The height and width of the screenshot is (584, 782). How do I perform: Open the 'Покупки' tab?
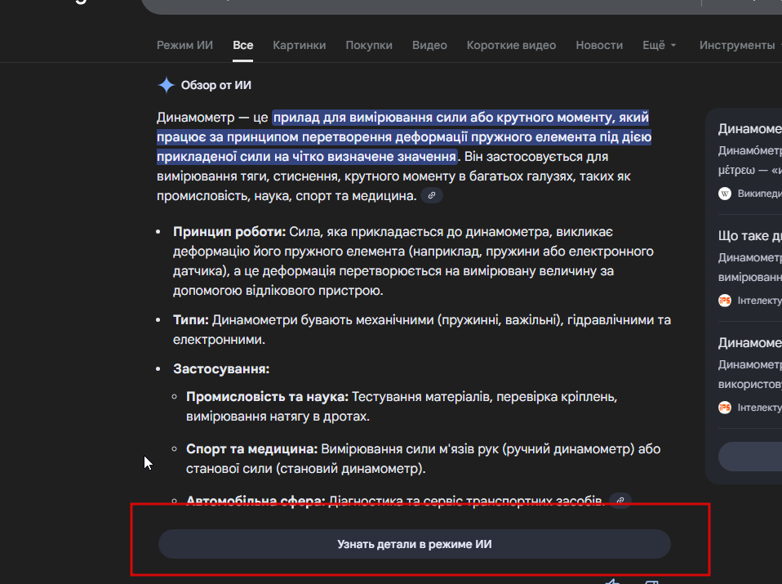(x=368, y=45)
